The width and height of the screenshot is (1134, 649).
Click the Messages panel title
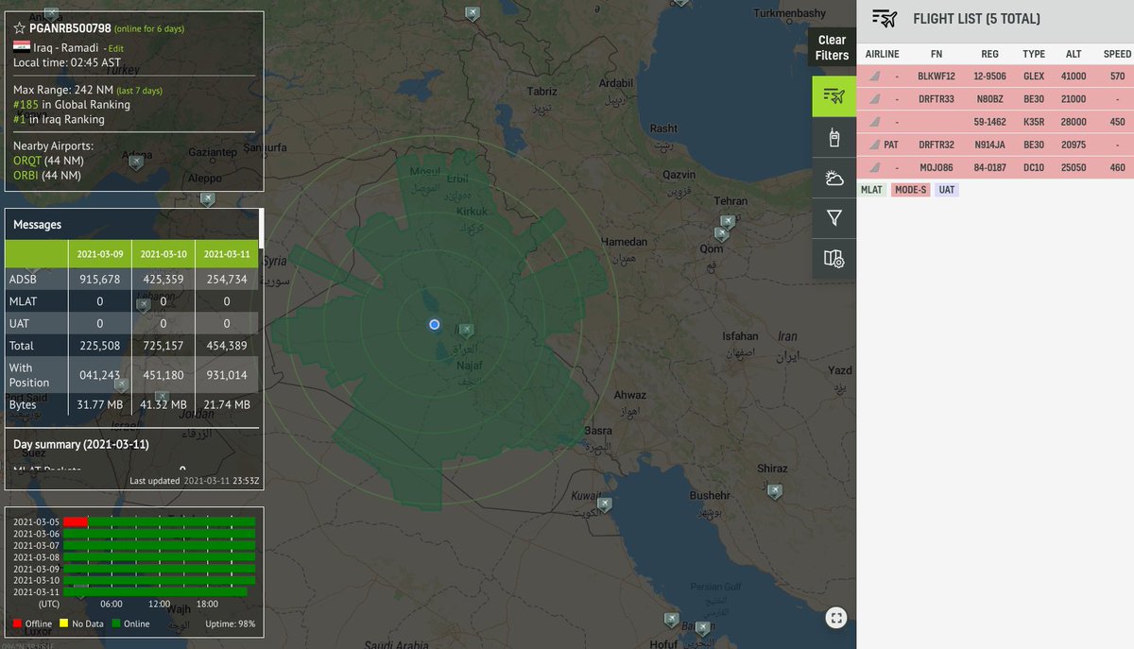tap(37, 225)
